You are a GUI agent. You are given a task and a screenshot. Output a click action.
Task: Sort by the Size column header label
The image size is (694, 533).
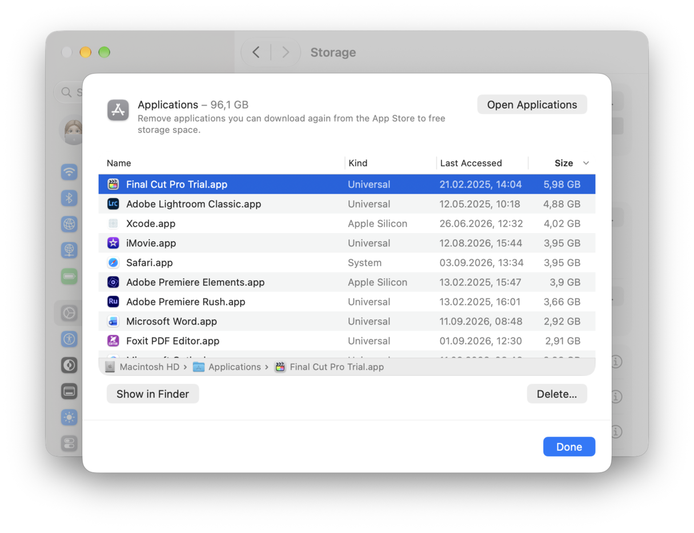(x=564, y=163)
